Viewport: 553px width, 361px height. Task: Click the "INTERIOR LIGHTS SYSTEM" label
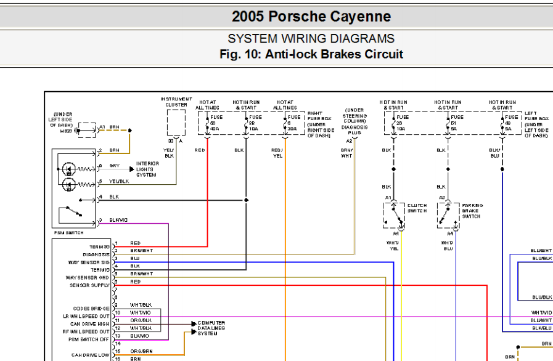(x=147, y=169)
